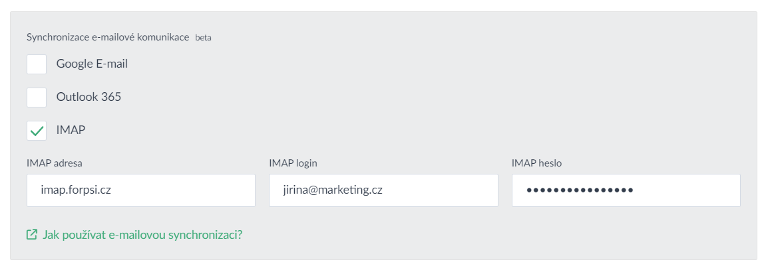The image size is (768, 268).
Task: Open the 'Jak používat e-mailovou synchronizaci?' link
Action: point(142,235)
